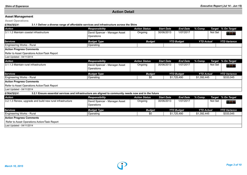Click strategy 3.2.1 Ensure essential services text
Viewport: 247px width, 175px height.
pyautogui.click(x=95, y=93)
